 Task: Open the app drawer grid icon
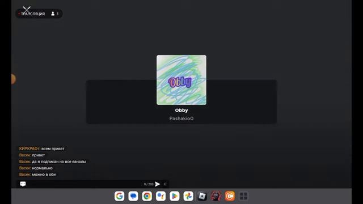pos(243,196)
